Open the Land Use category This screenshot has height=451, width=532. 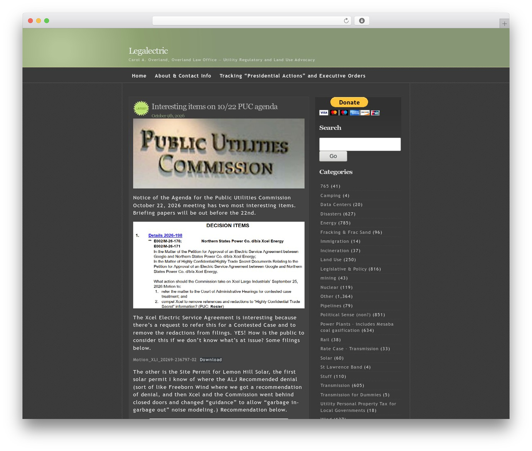point(331,260)
